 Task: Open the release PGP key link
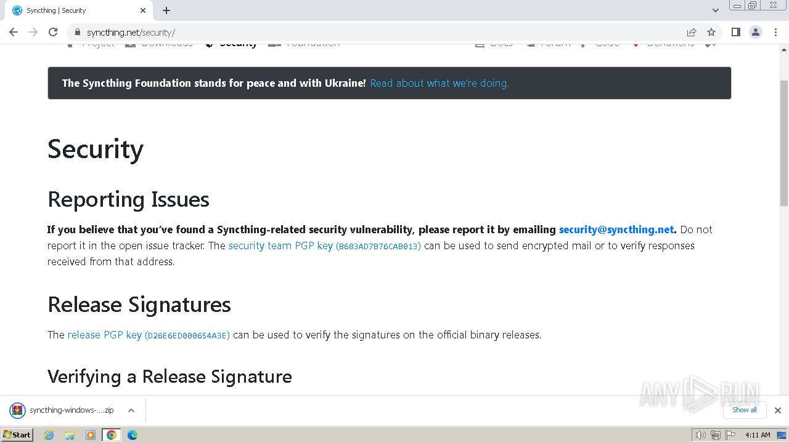[149, 335]
